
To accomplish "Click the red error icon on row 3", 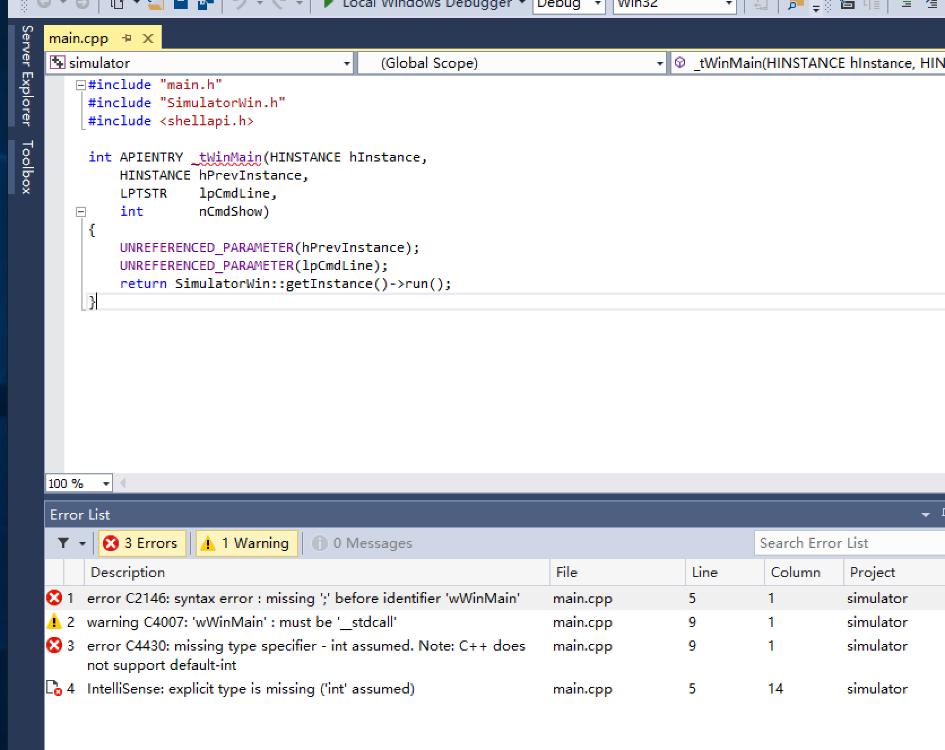I will point(54,646).
